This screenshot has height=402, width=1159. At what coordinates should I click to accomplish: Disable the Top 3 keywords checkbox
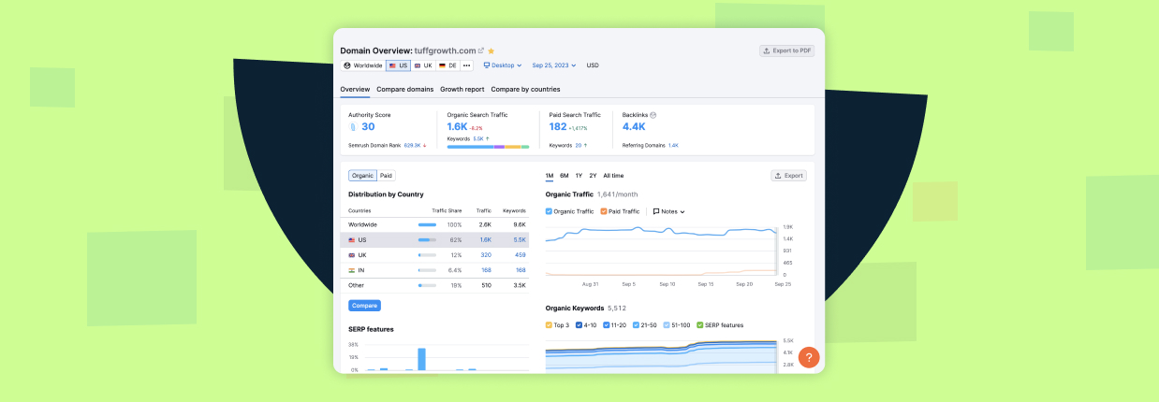click(x=550, y=325)
